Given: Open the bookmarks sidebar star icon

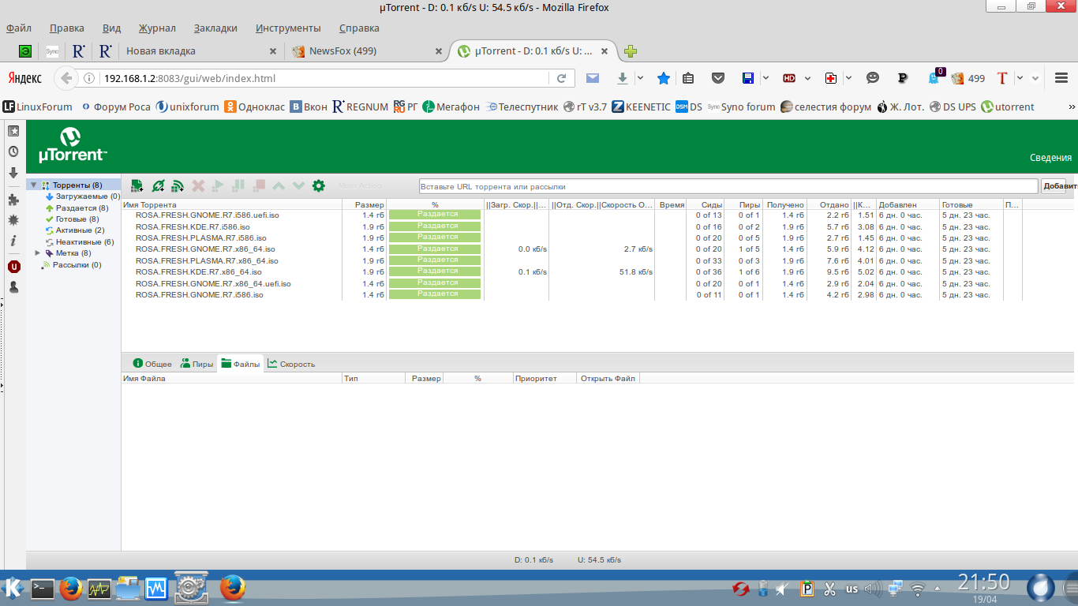Looking at the screenshot, I should pyautogui.click(x=13, y=131).
